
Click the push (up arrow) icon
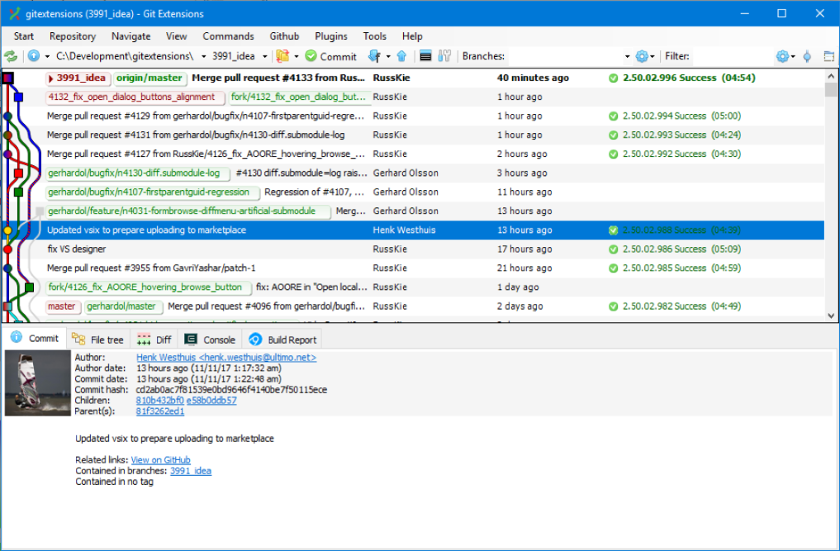click(x=401, y=56)
